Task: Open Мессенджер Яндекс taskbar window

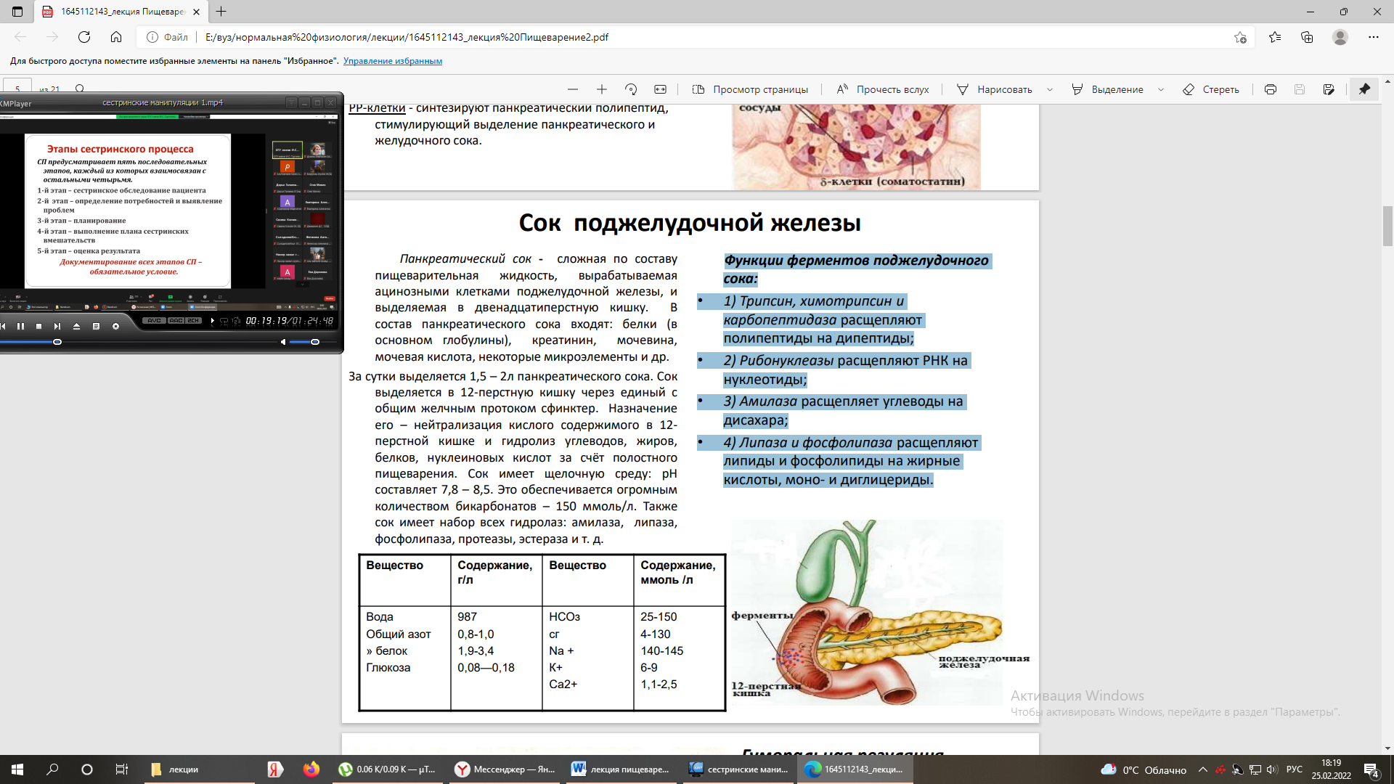Action: (x=505, y=769)
